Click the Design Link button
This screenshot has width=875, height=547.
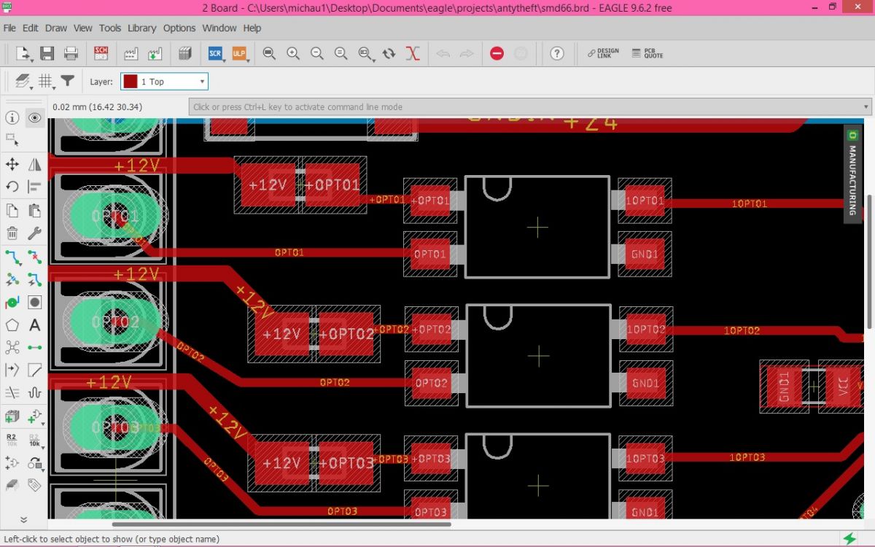(604, 53)
